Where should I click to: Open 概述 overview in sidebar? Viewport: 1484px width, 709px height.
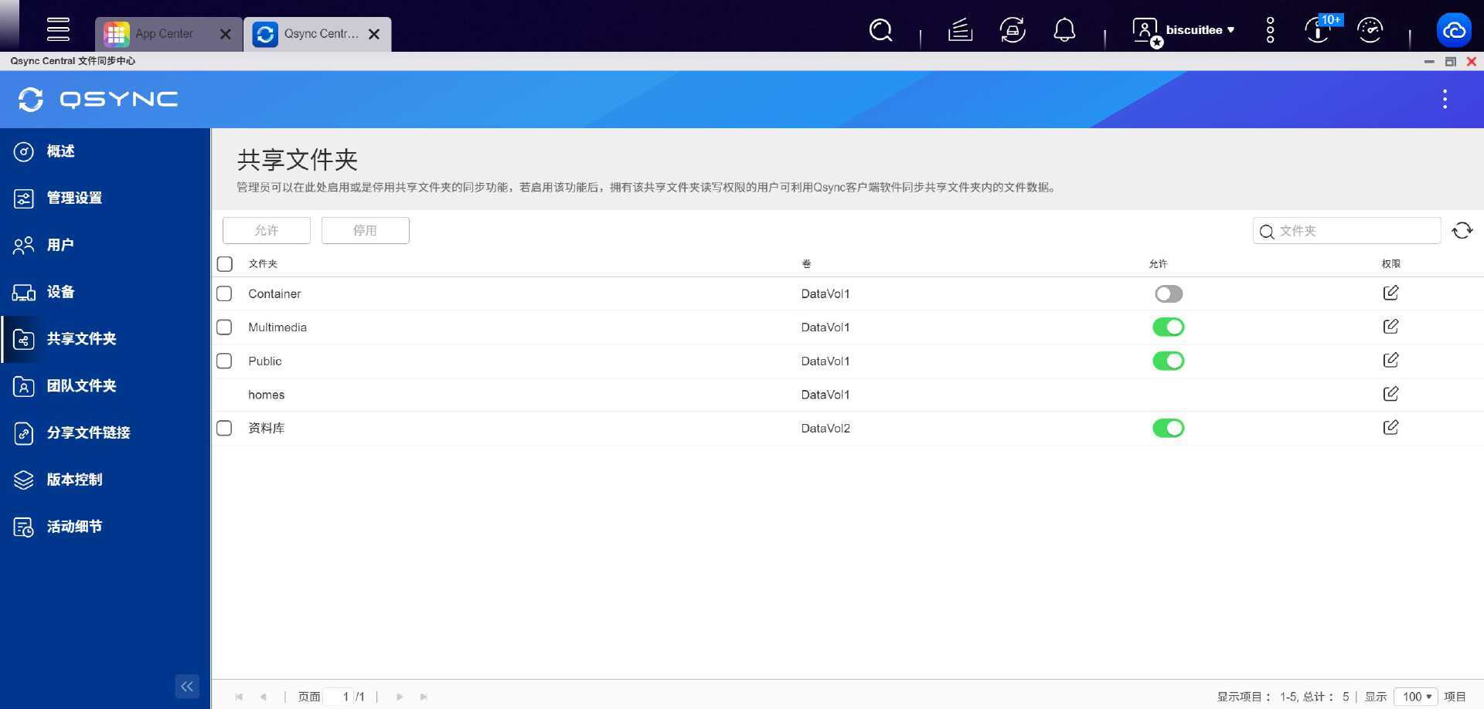tap(105, 151)
